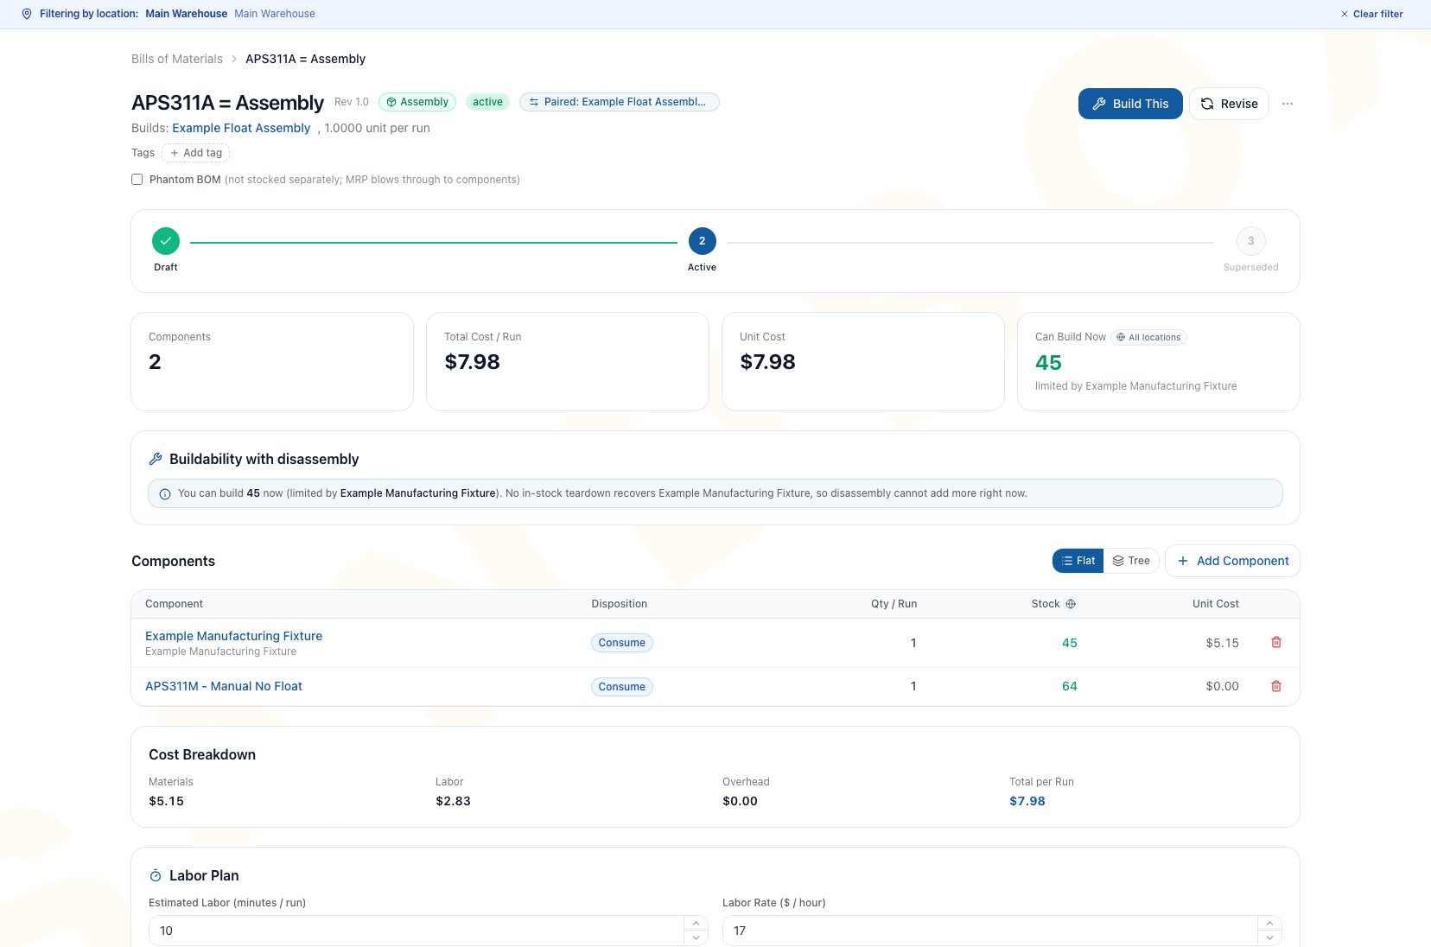Delete the APS311M Manual No Float row
1431x947 pixels.
point(1276,686)
